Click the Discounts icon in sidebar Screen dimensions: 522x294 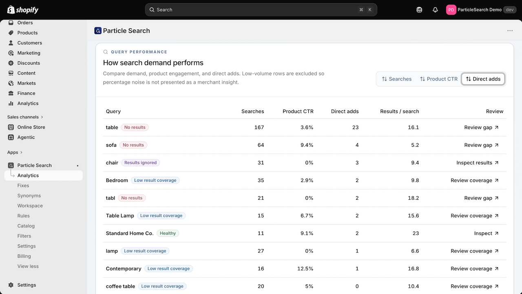[11, 63]
